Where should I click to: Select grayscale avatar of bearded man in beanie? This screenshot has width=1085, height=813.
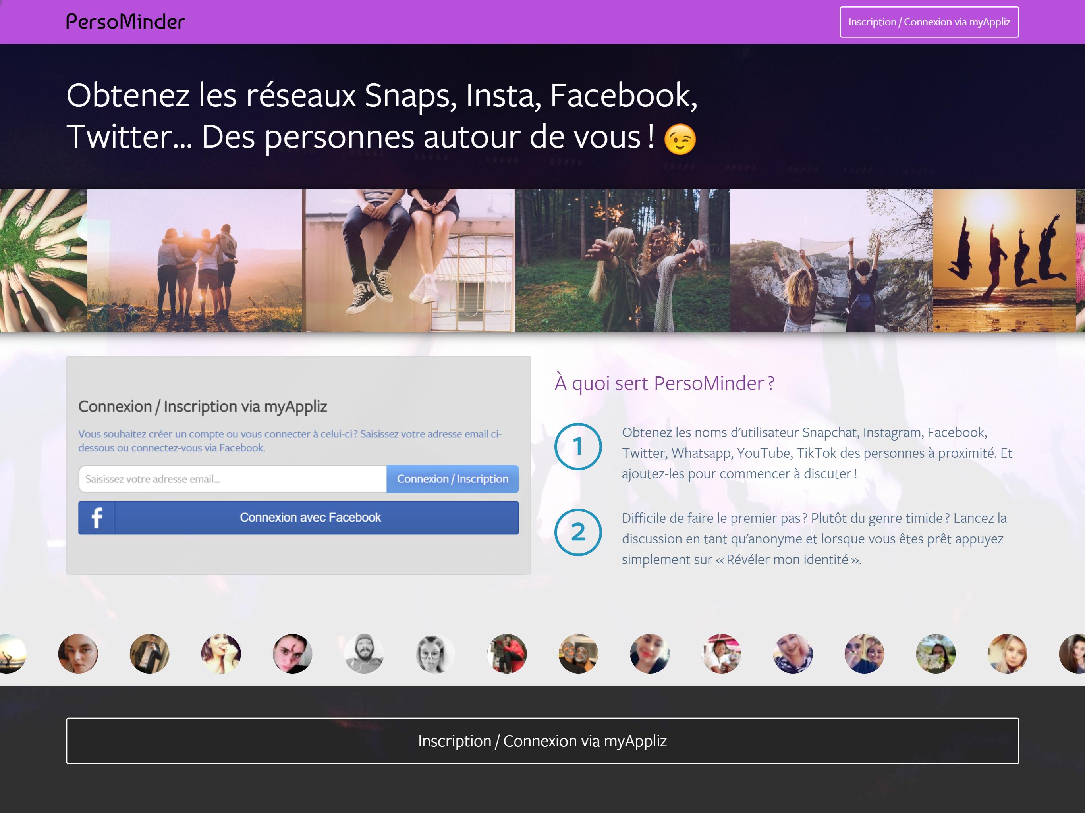pos(363,654)
